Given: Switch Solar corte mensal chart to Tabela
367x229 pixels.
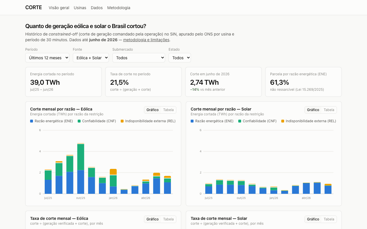Looking at the screenshot, I should (329, 110).
